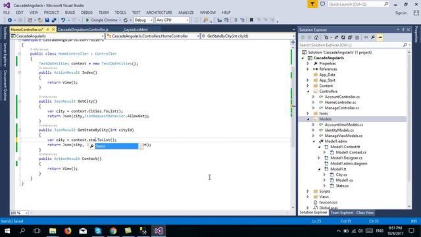Select HomeController.cs in Solution Explorer
The width and height of the screenshot is (421, 237).
pyautogui.click(x=340, y=103)
